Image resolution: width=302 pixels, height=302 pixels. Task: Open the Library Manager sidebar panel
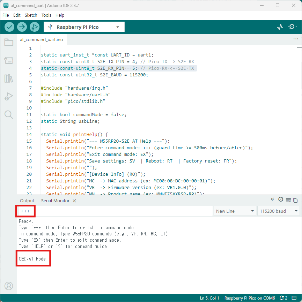click(9, 78)
